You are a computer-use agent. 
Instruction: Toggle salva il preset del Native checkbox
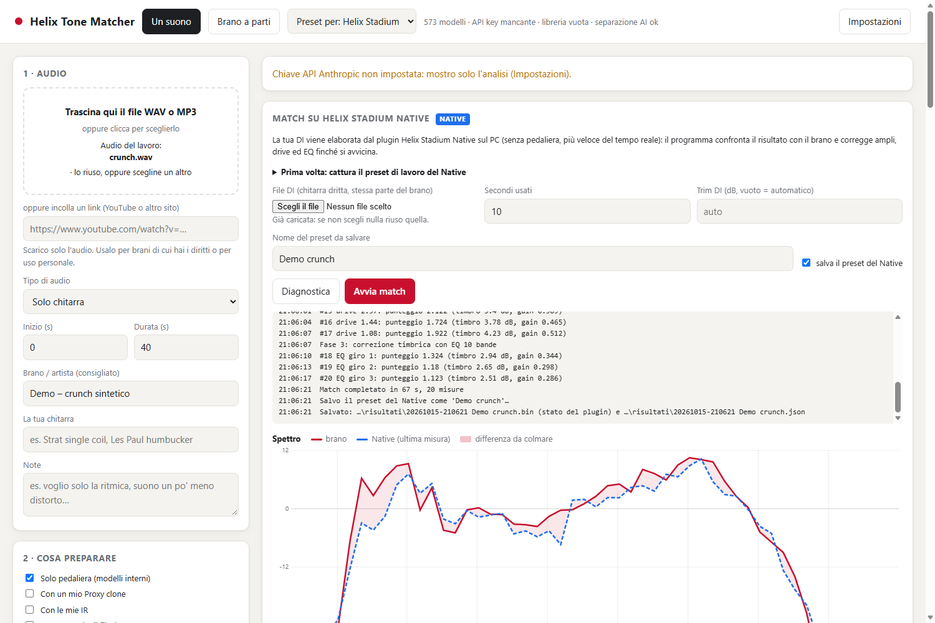(x=806, y=263)
